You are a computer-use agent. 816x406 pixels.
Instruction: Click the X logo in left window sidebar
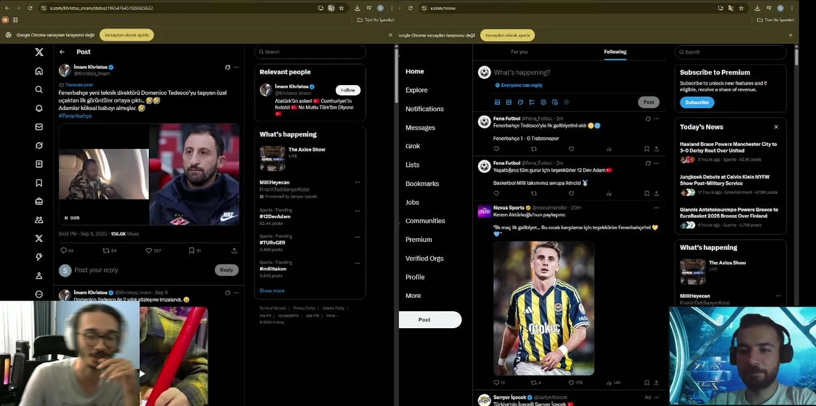tap(39, 52)
